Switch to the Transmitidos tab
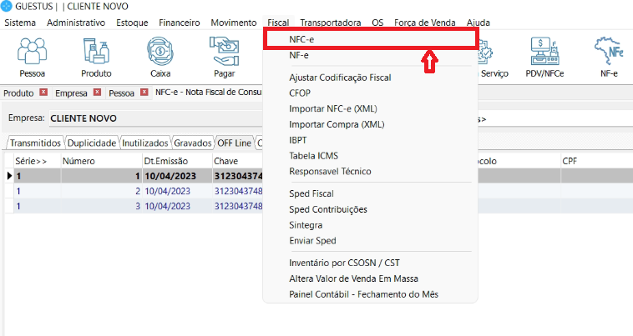Image resolution: width=633 pixels, height=336 pixels. (x=34, y=143)
